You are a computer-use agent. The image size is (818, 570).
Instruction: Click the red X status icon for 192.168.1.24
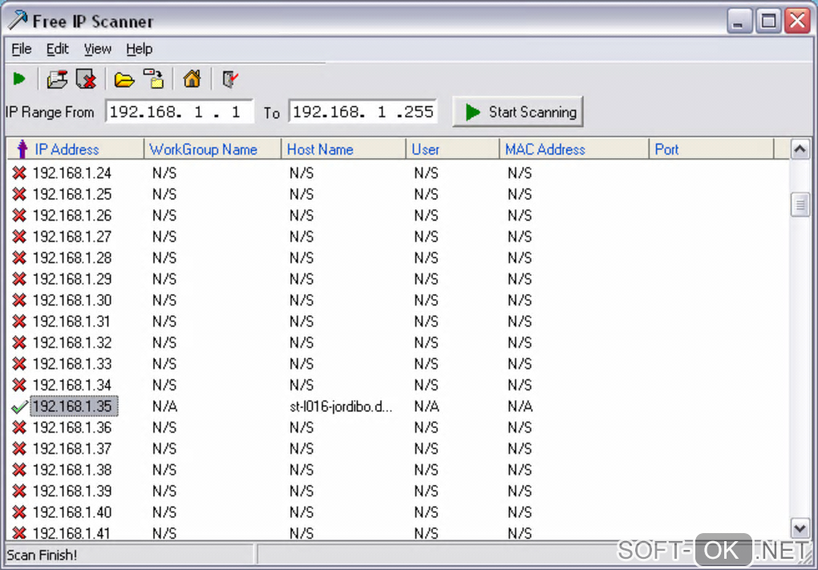pos(19,173)
